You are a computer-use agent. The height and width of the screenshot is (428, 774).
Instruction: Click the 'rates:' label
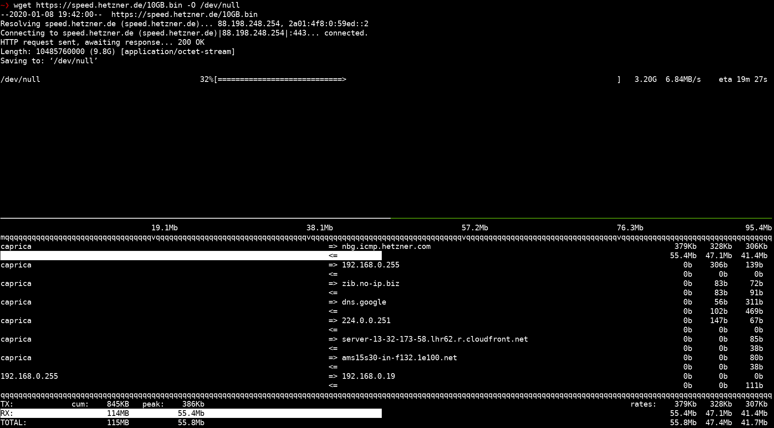643,404
